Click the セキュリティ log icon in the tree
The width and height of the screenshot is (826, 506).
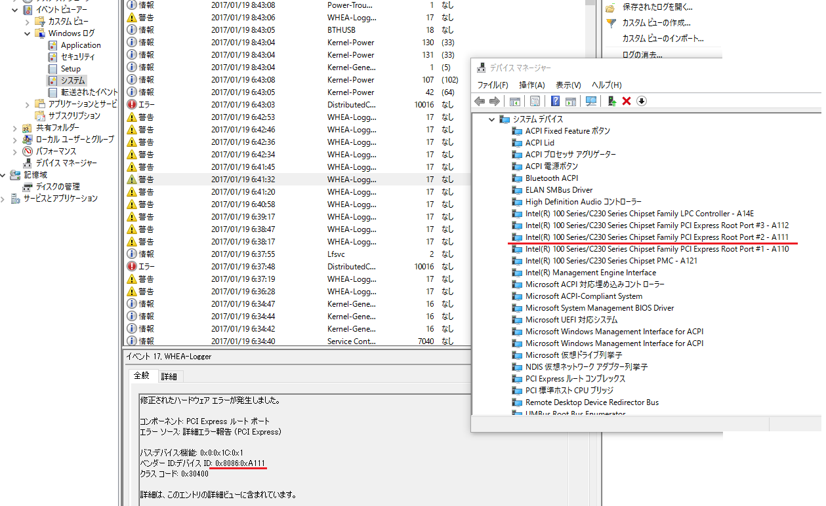click(53, 57)
